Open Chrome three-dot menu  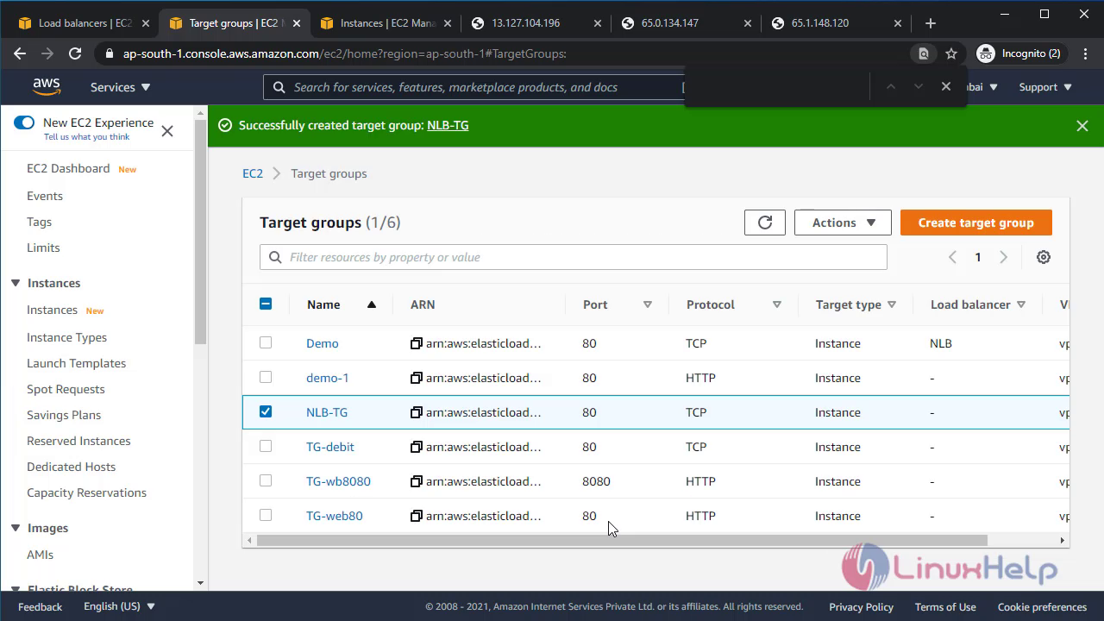click(x=1083, y=53)
